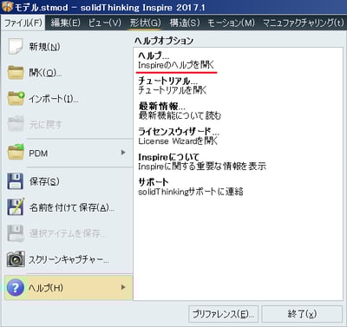This screenshot has height=327, width=347.
Task: Select インポート(I)... entry
Action: [x=54, y=99]
